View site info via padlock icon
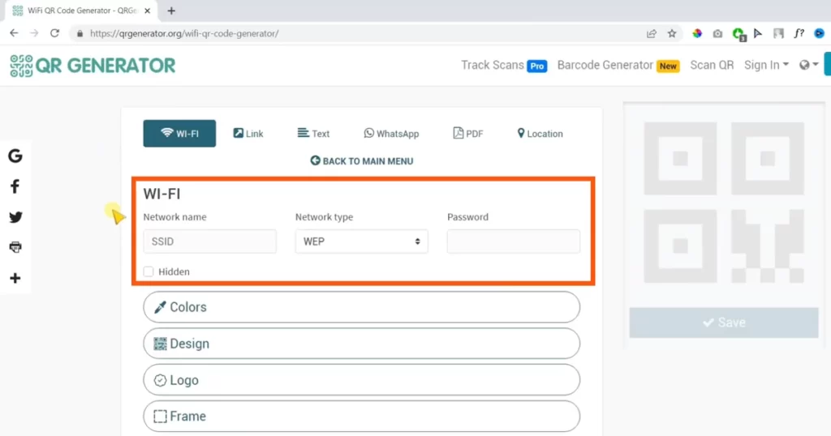831x436 pixels. (80, 33)
